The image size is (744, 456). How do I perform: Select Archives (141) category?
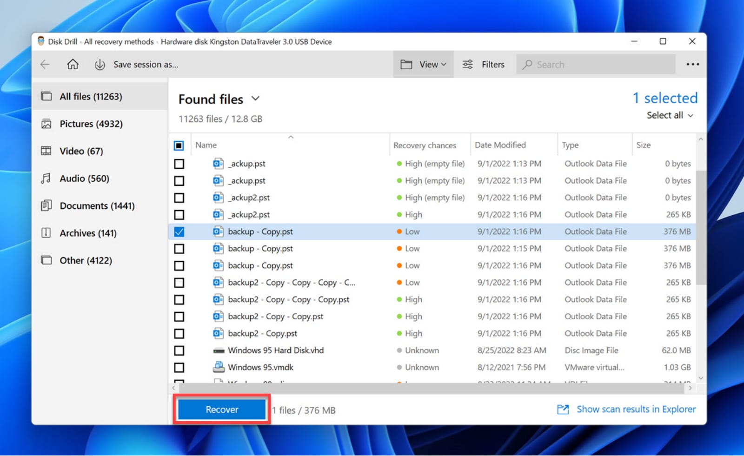100,233
